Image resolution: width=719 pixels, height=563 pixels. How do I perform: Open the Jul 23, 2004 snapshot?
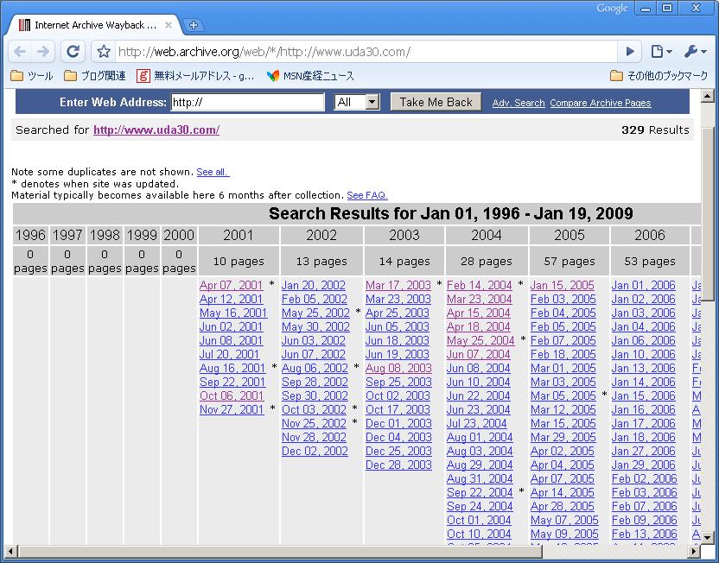tap(477, 424)
